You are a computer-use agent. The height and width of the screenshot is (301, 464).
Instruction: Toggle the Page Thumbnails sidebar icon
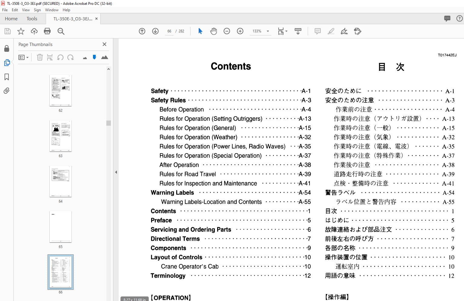(x=7, y=63)
